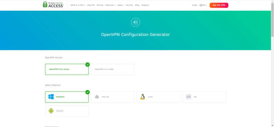Click the Private Internet Access padlock logo
Screen dimensions: 274x127
[x=45, y=5]
